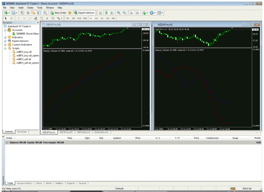Click the New Order button
The image size is (264, 192).
point(58,13)
